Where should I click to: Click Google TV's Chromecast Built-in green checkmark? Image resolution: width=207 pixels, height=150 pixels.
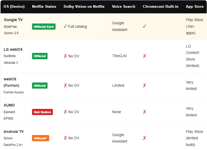(144, 26)
